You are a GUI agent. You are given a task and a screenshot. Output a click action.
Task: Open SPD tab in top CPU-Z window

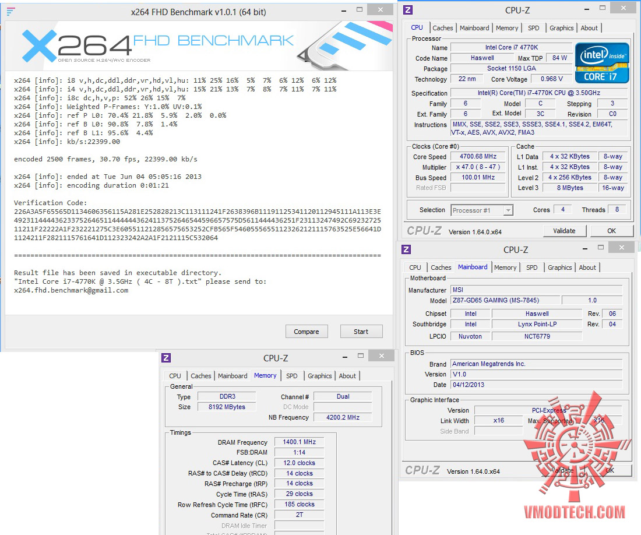[x=533, y=28]
